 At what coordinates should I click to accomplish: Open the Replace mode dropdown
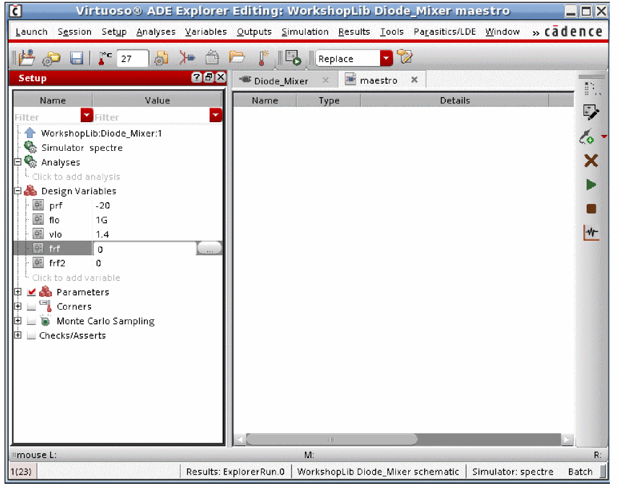click(x=386, y=58)
